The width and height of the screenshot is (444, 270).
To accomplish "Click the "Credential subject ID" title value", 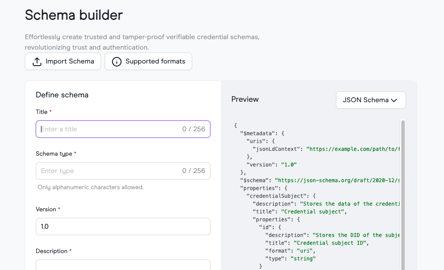I will click(329, 243).
